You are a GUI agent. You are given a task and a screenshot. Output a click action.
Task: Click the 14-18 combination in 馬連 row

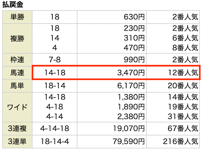pyautogui.click(x=55, y=73)
